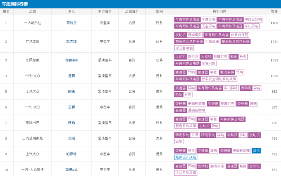Click the 一汽马自达 brand cell

coord(33,23)
